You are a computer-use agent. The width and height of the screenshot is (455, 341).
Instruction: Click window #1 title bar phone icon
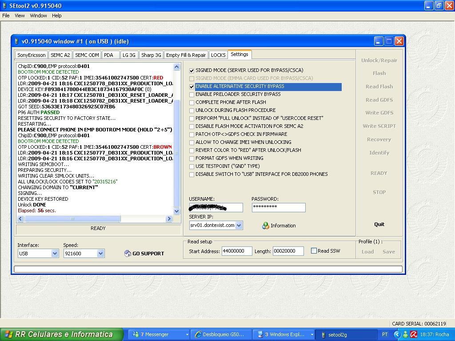click(16, 41)
